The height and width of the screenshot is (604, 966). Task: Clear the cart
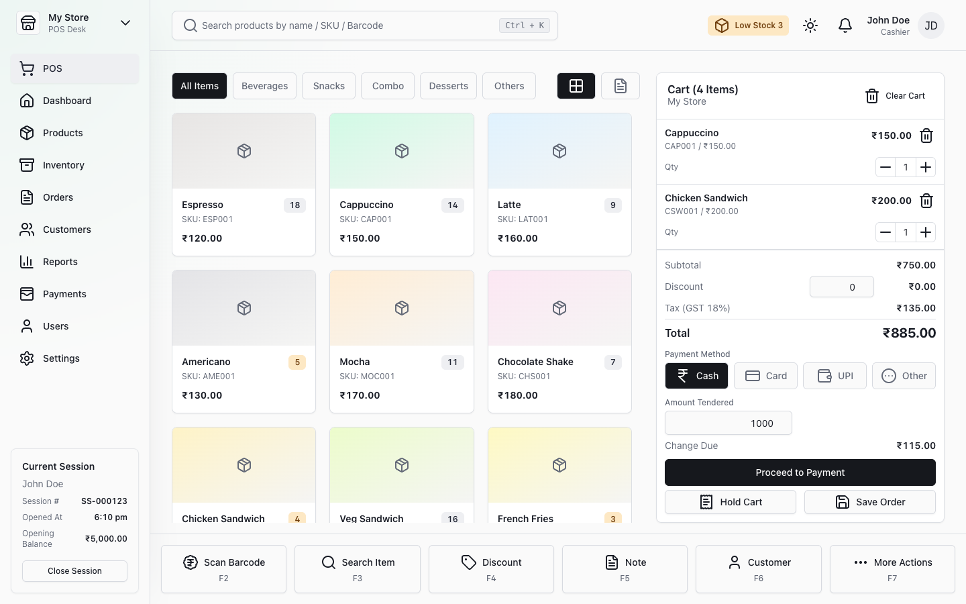895,96
